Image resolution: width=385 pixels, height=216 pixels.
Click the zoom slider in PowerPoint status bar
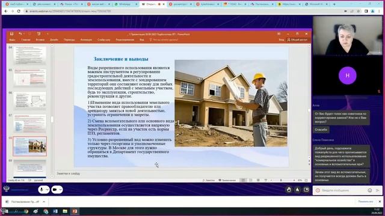282,180
